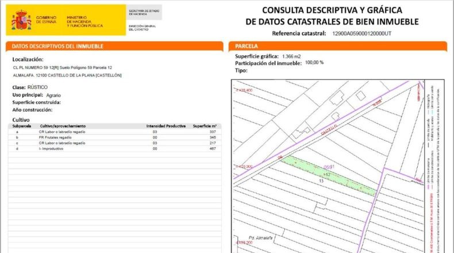Click the Ministerio de Hacienda banner

click(x=84, y=22)
